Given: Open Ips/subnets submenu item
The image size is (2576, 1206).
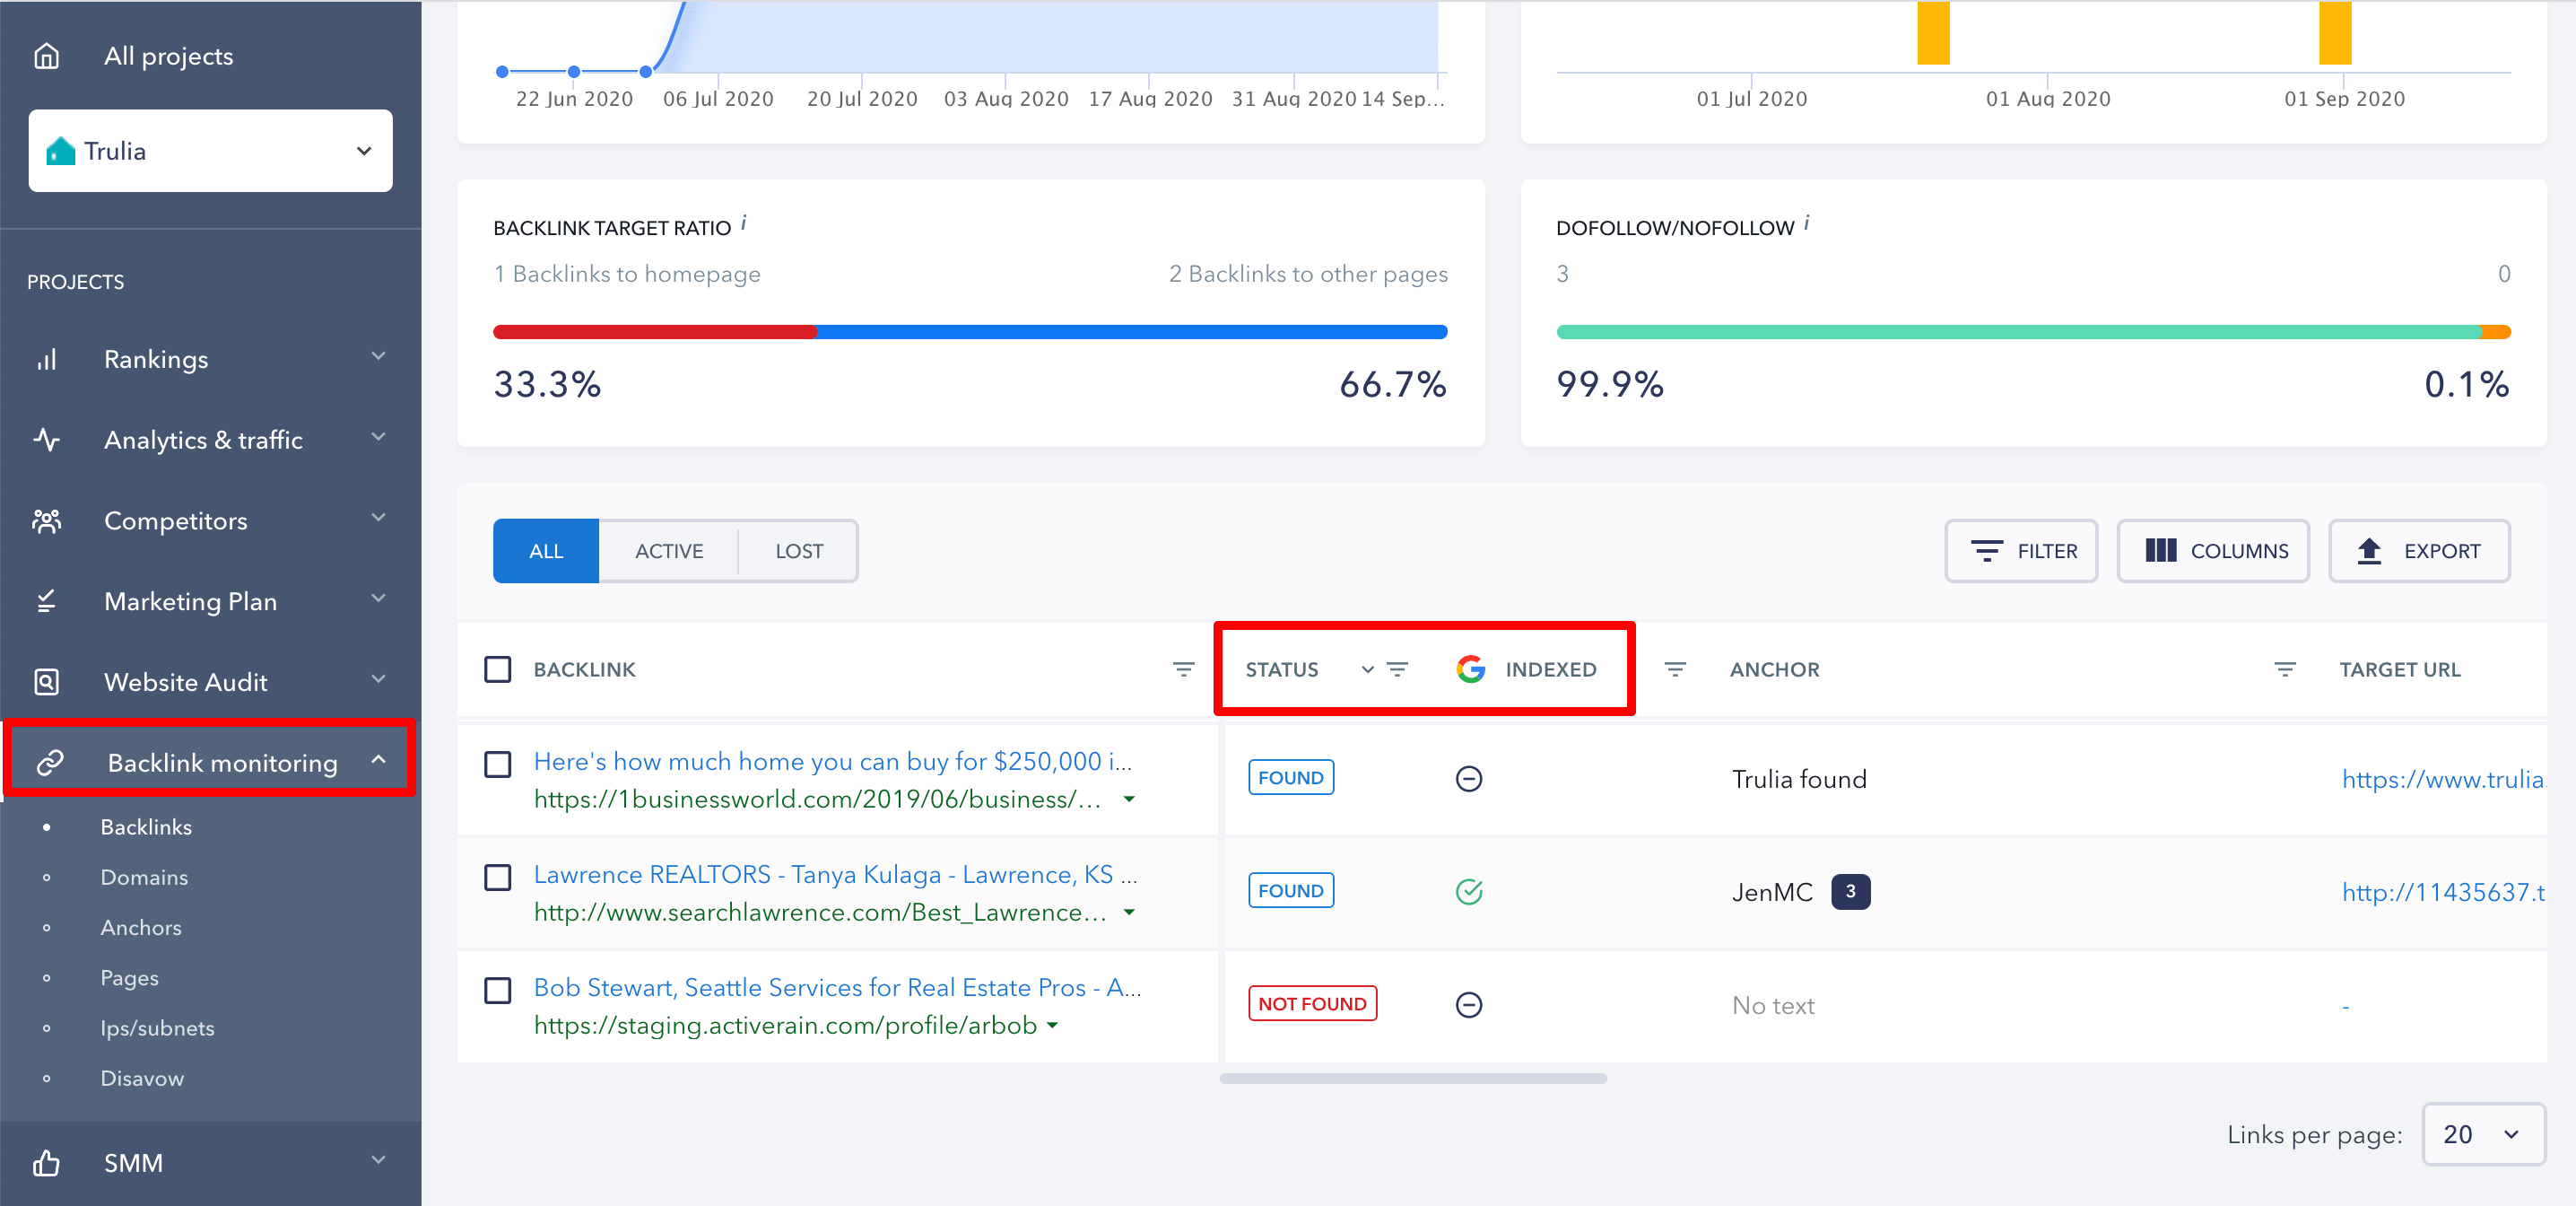Looking at the screenshot, I should [157, 1029].
